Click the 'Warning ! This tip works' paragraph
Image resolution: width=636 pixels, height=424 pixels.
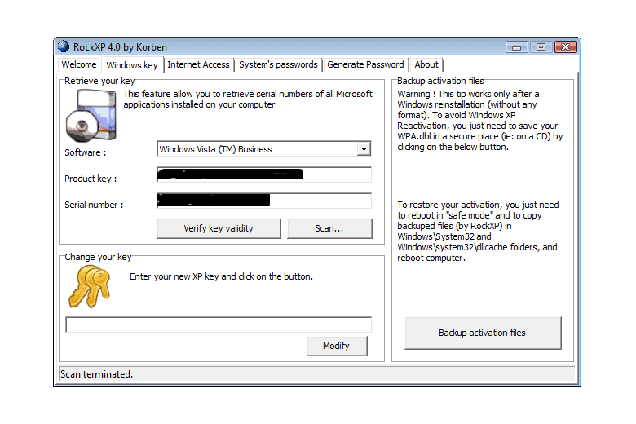pyautogui.click(x=480, y=121)
